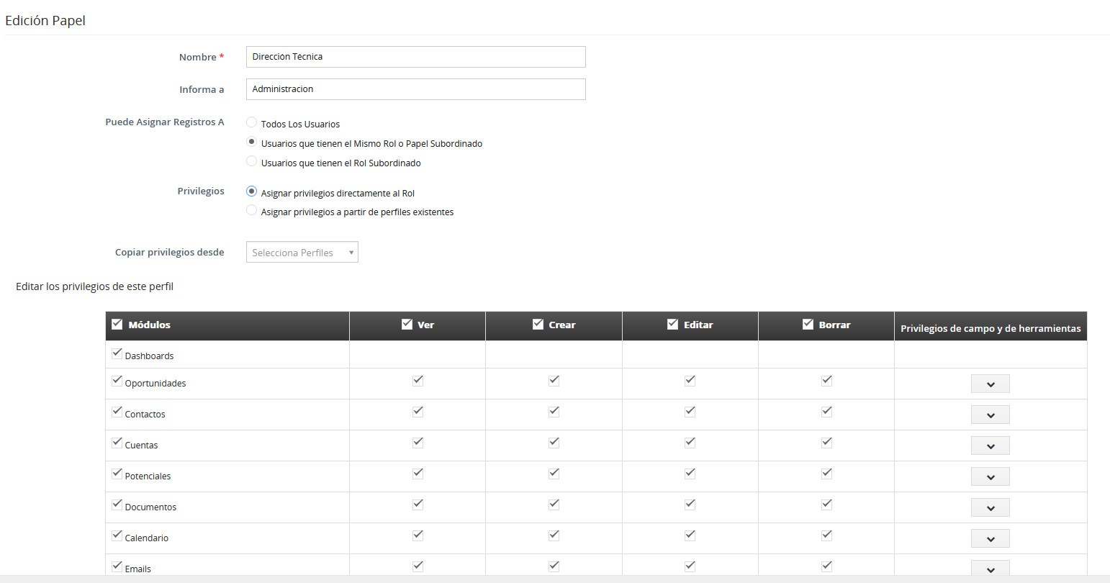Open the 'Selecciona Perfiles' dropdown
Screen dimensions: 1110x583
tap(302, 253)
